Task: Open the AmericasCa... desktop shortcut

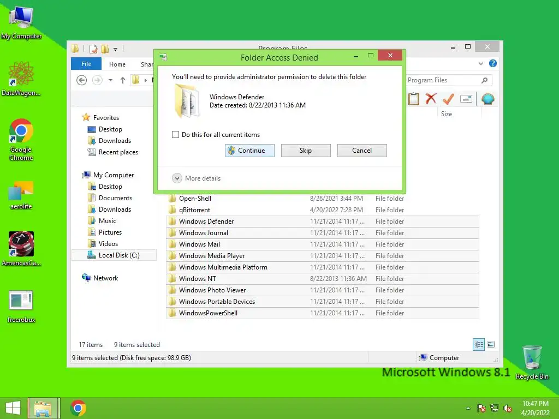Action: click(21, 249)
